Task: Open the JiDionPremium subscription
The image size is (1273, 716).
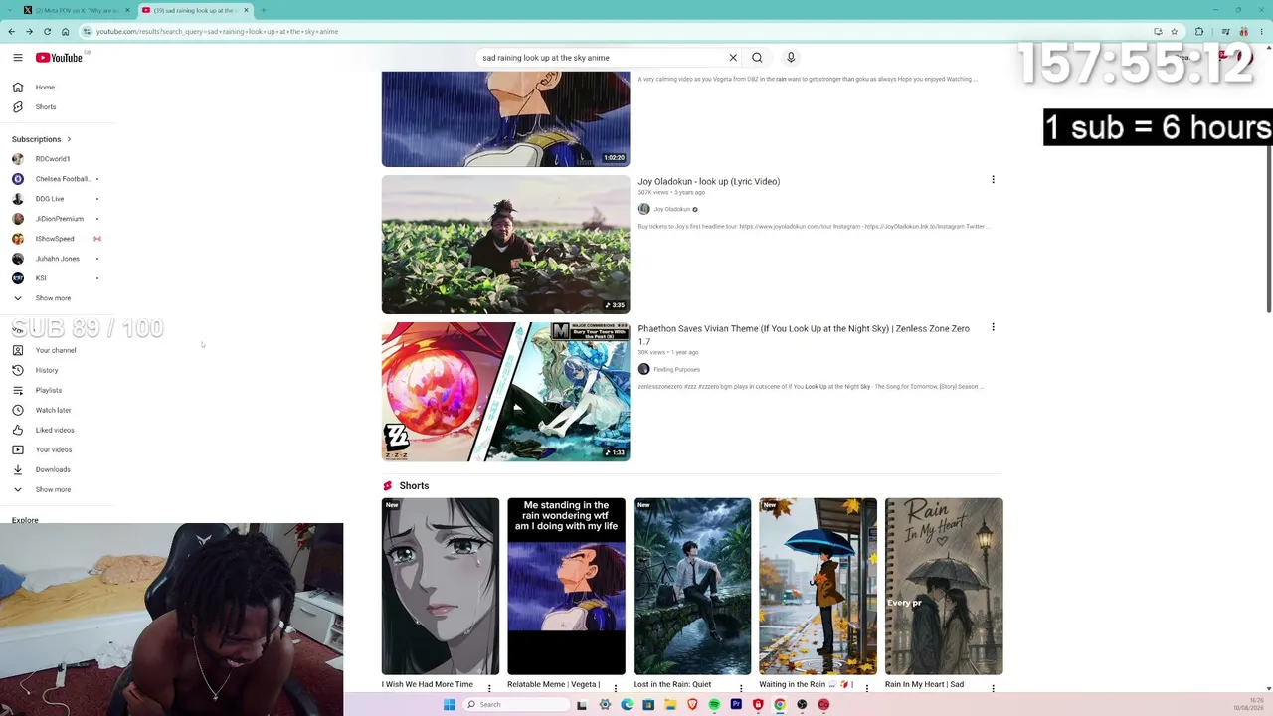Action: 58,219
